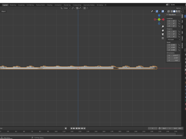The image size is (186, 139).
Task: Collapse the Transform panel
Action: (167, 15)
